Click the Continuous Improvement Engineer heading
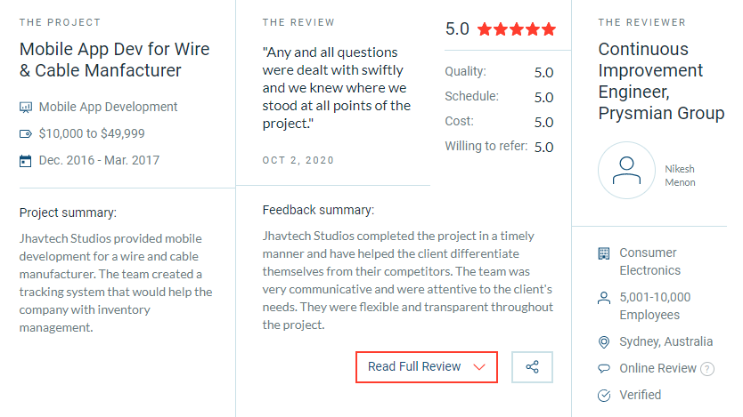This screenshot has height=417, width=743. coord(661,81)
